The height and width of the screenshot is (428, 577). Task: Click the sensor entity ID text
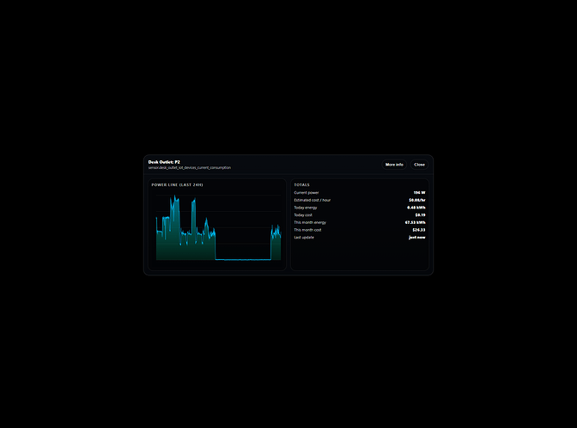click(x=190, y=167)
